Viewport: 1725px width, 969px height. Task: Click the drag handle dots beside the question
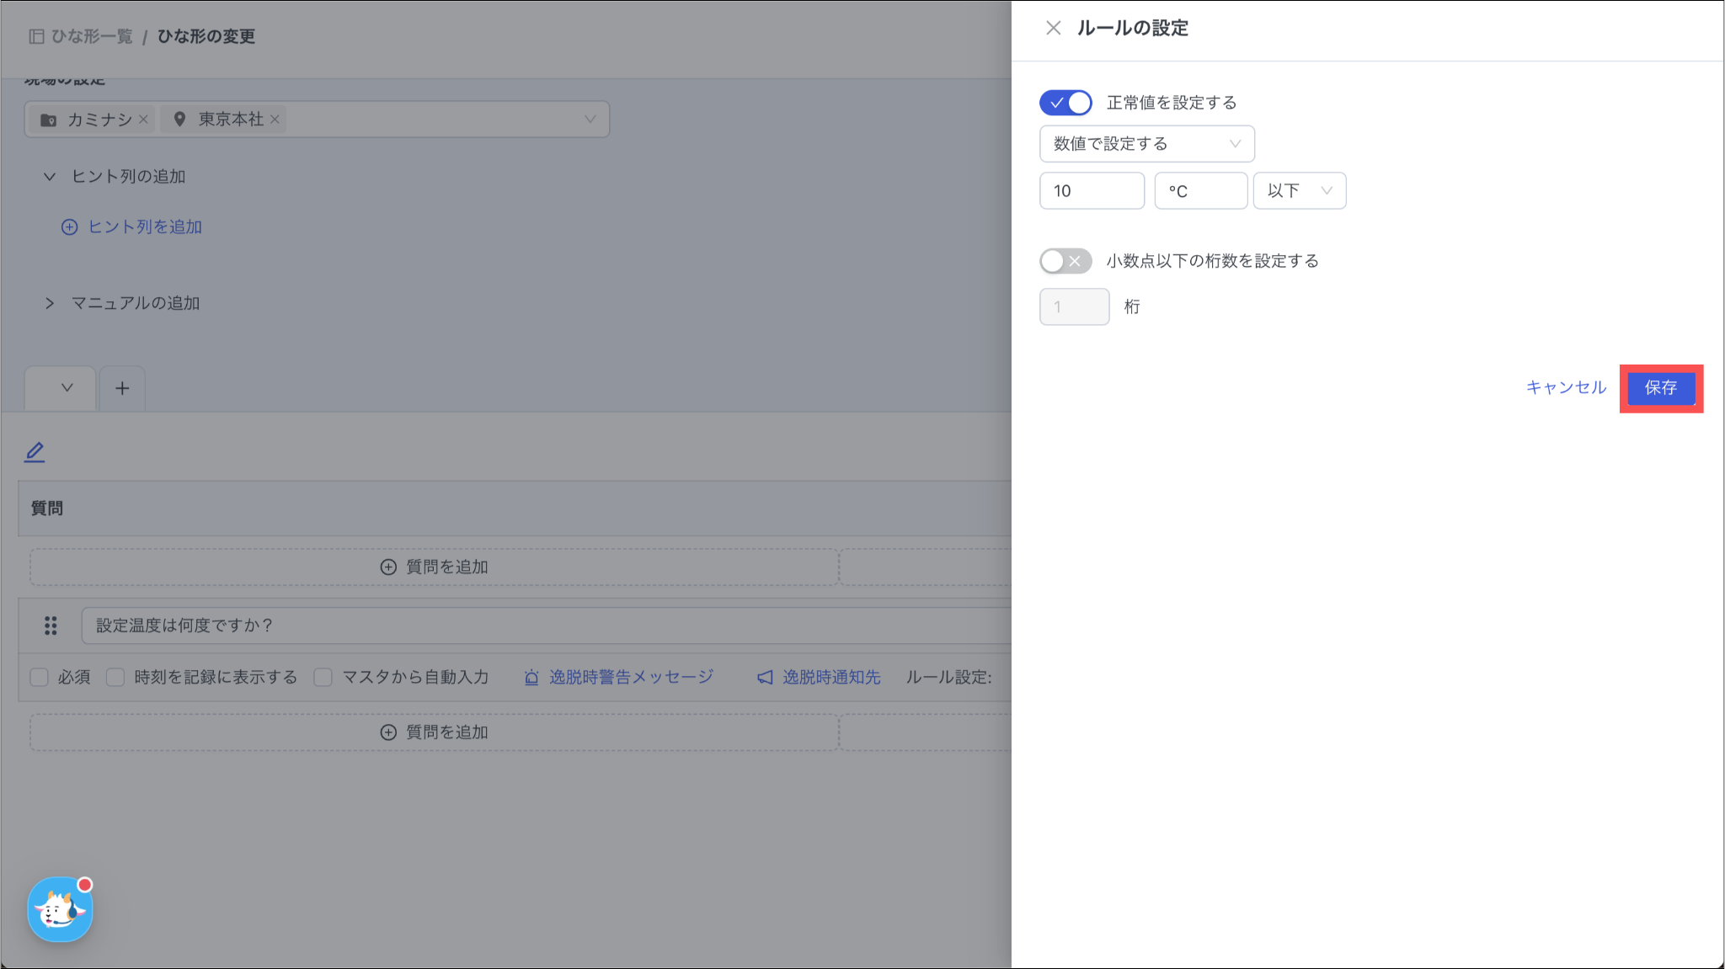coord(51,626)
